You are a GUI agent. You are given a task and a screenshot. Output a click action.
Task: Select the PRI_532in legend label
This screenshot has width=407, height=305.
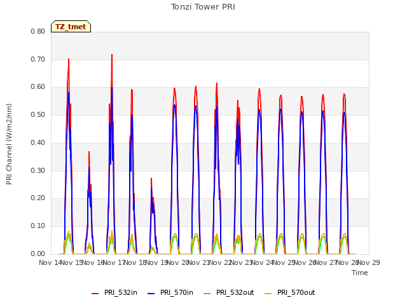click(121, 292)
